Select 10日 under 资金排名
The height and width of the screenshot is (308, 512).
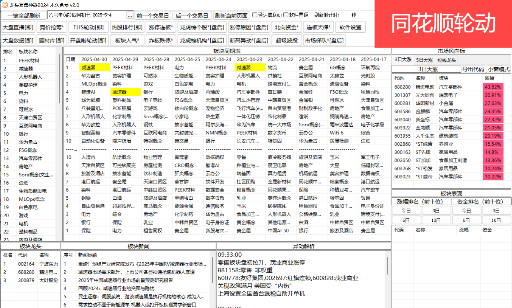click(x=496, y=220)
